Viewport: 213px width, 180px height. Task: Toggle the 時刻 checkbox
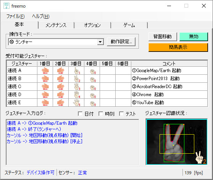tap(101, 114)
